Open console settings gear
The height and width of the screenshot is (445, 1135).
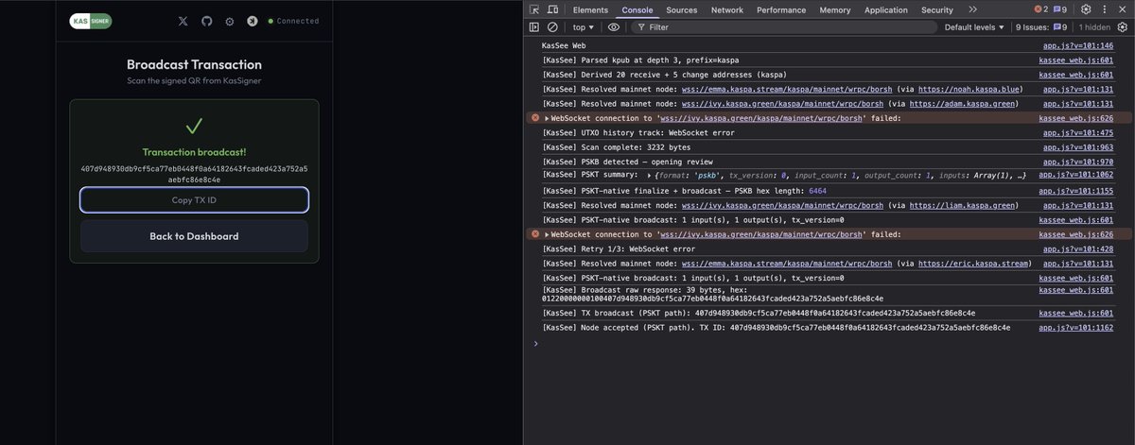point(1125,27)
